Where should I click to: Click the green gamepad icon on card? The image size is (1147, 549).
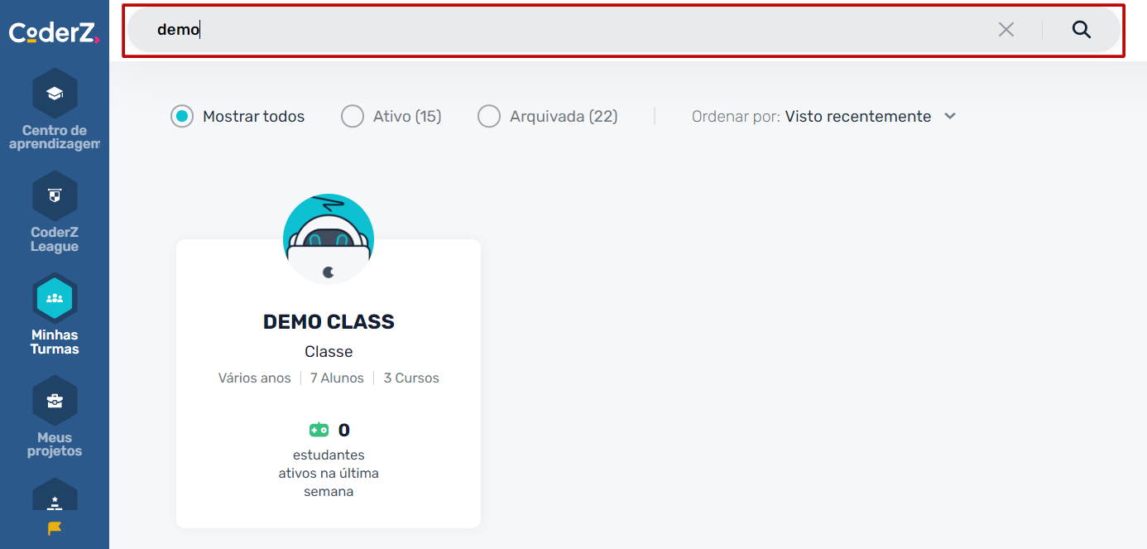pos(319,430)
